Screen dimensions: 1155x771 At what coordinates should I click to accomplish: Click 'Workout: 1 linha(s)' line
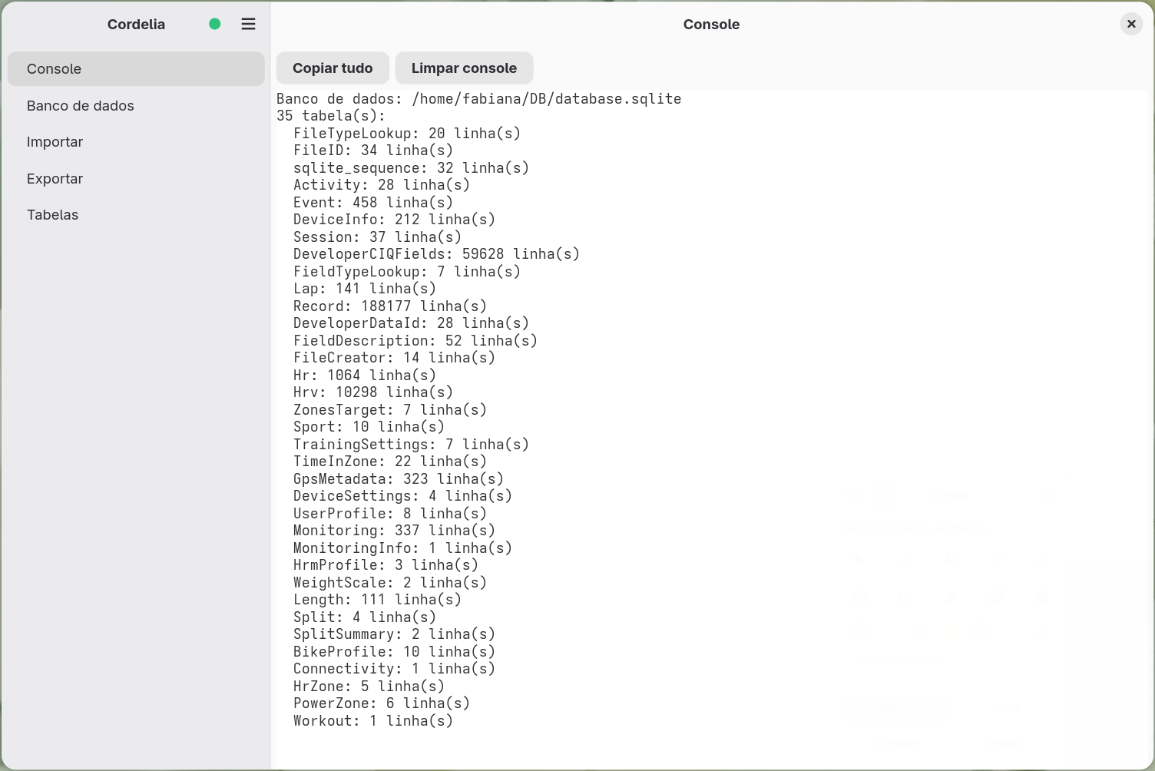pyautogui.click(x=373, y=721)
